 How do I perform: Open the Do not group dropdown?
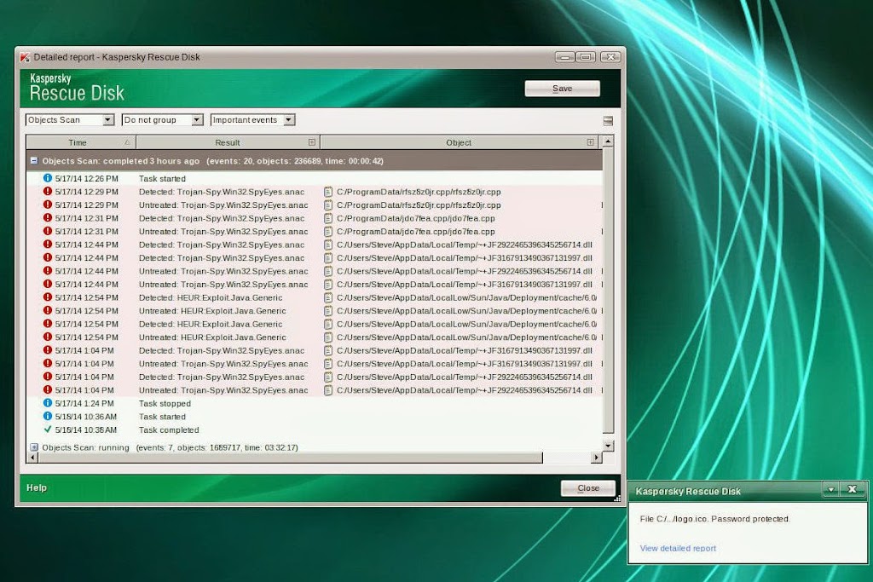click(162, 119)
